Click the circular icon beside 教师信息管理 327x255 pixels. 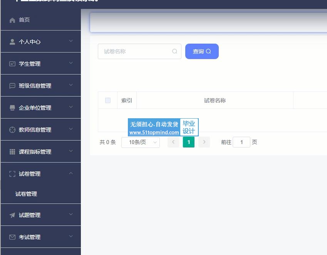tap(12, 130)
